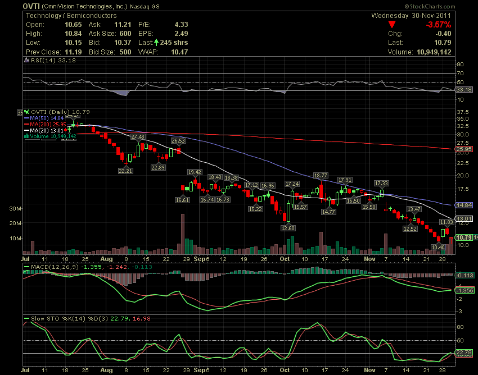Click the red down-triangle change indicator

(x=392, y=25)
